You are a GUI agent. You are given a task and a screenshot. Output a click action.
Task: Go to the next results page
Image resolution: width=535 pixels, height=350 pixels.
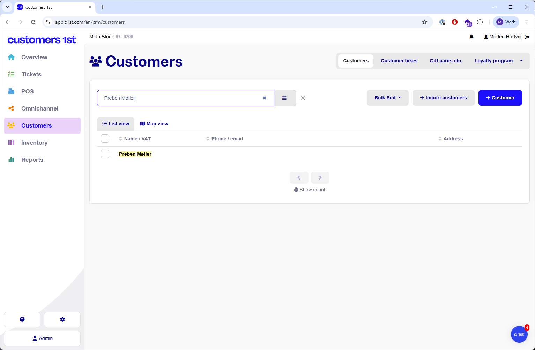[320, 177]
